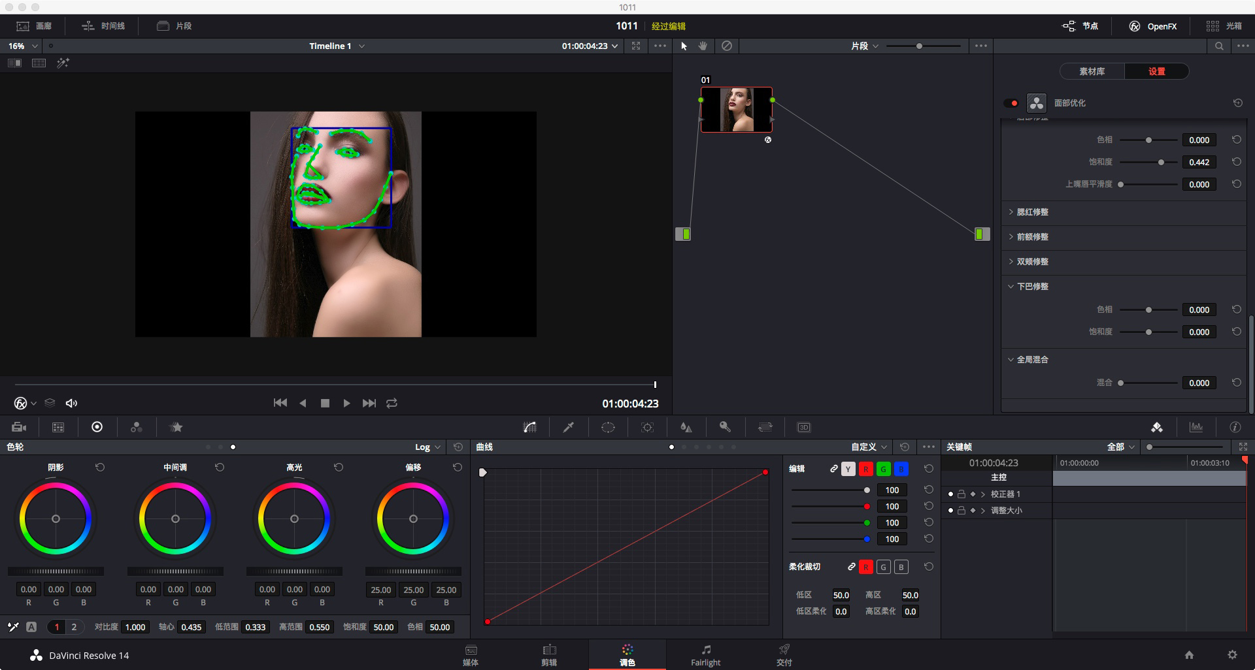Switch to the 素材库 tab
This screenshot has height=670, width=1255.
click(x=1092, y=71)
